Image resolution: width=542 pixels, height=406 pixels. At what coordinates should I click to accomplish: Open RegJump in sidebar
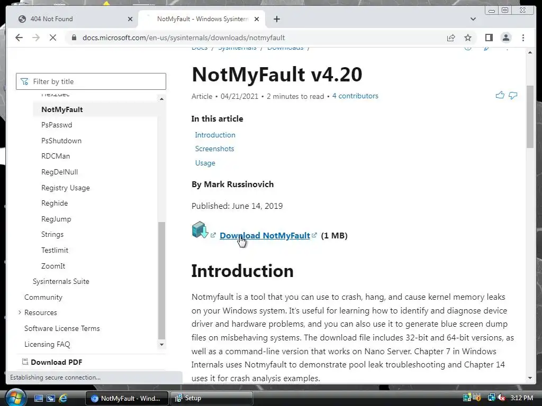coord(56,219)
